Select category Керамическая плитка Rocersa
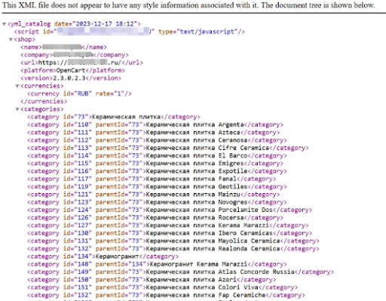Image resolution: width=386 pixels, height=301 pixels. [x=155, y=218]
